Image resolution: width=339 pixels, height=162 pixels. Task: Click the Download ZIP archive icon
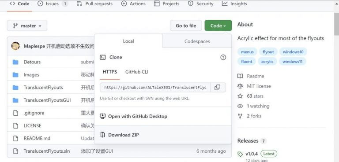pyautogui.click(x=102, y=135)
